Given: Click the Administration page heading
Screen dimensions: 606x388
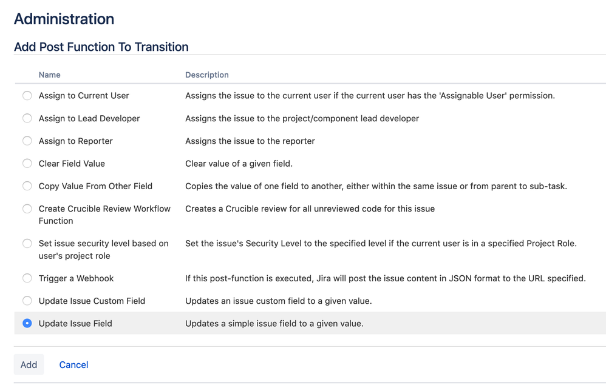Looking at the screenshot, I should (x=64, y=19).
